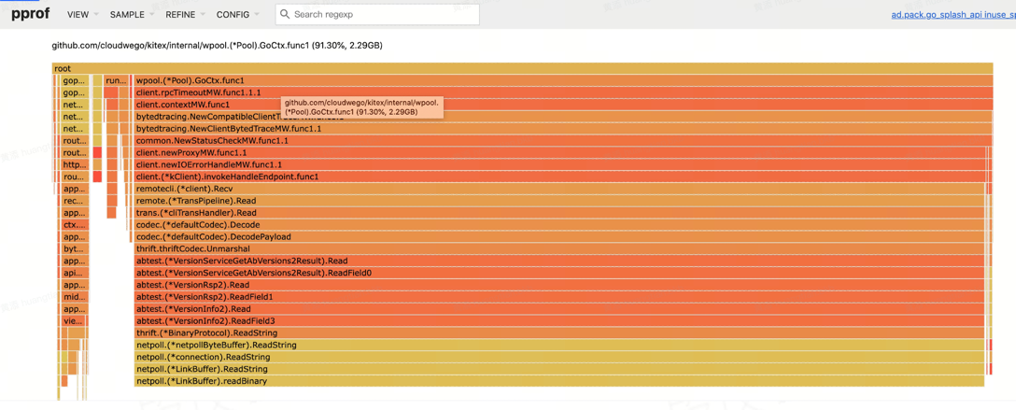Click the common.NewStatusCheckMW.func1.1 frame
The image size is (1016, 410).
[x=560, y=141]
